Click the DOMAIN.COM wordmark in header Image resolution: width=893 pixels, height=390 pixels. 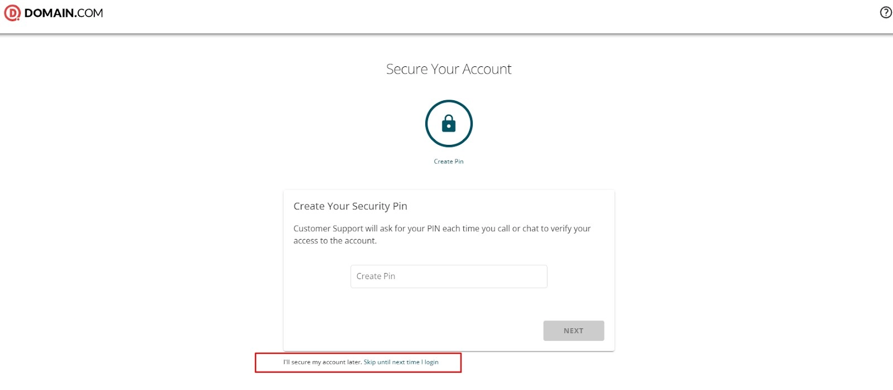tap(64, 13)
